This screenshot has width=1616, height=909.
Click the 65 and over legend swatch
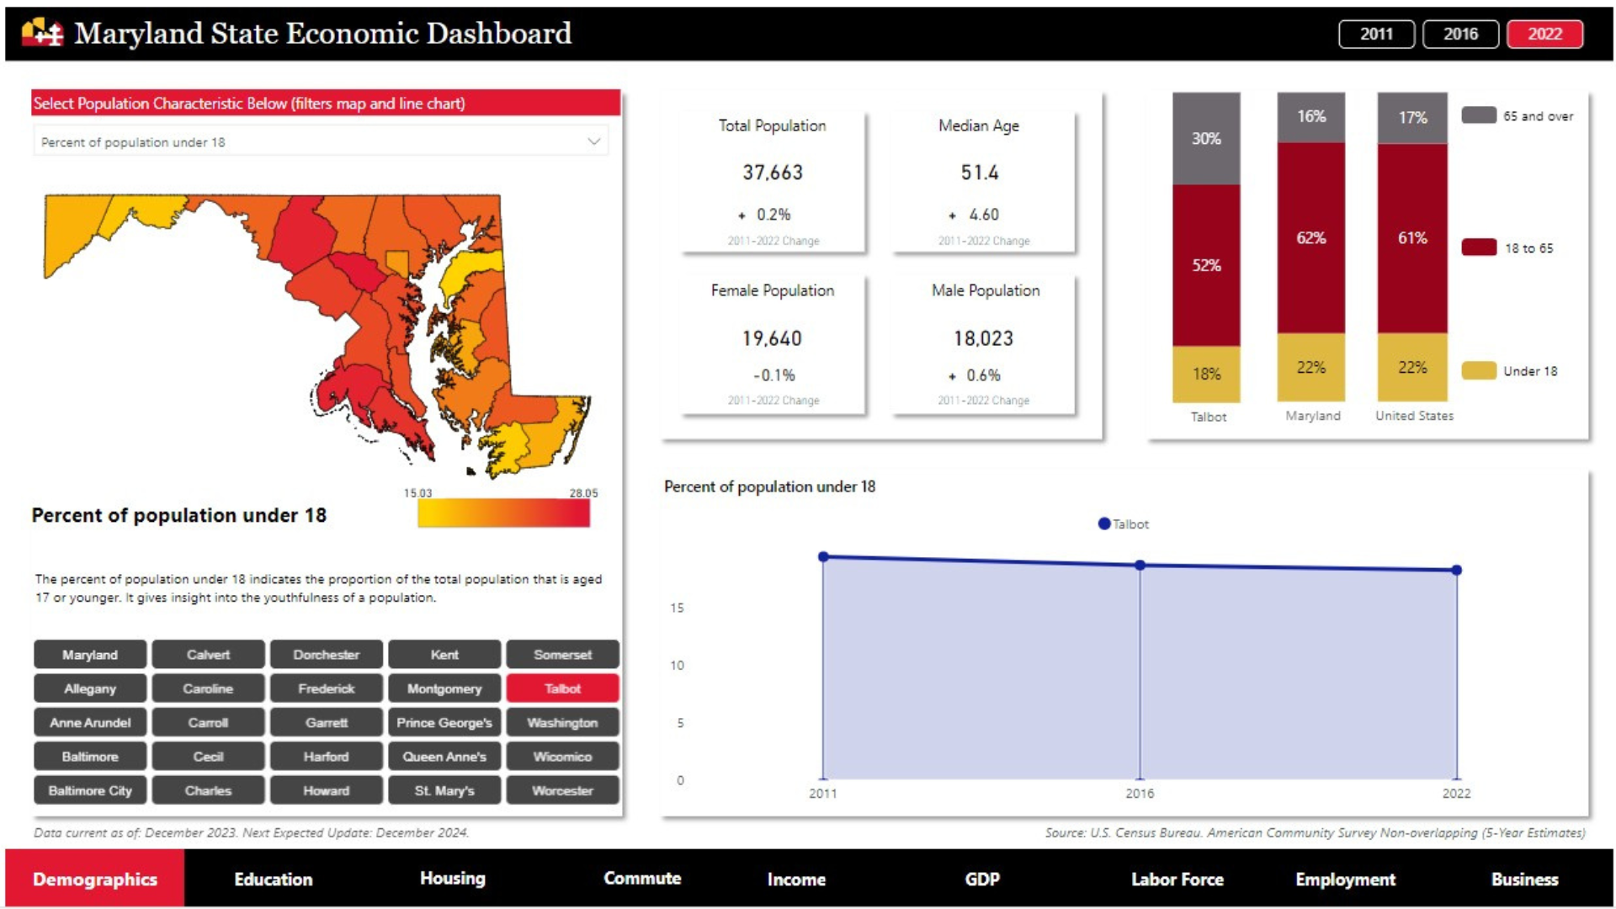tap(1479, 115)
